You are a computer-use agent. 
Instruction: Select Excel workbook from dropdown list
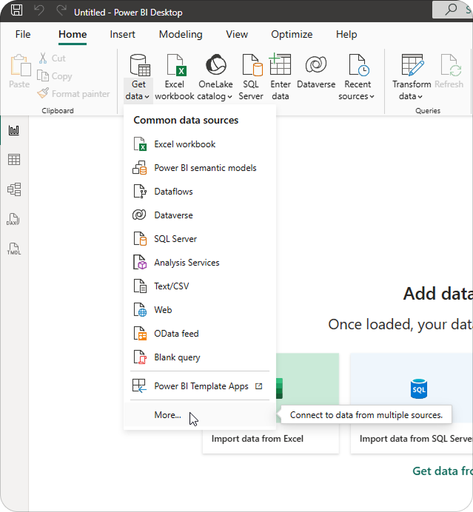pyautogui.click(x=200, y=144)
